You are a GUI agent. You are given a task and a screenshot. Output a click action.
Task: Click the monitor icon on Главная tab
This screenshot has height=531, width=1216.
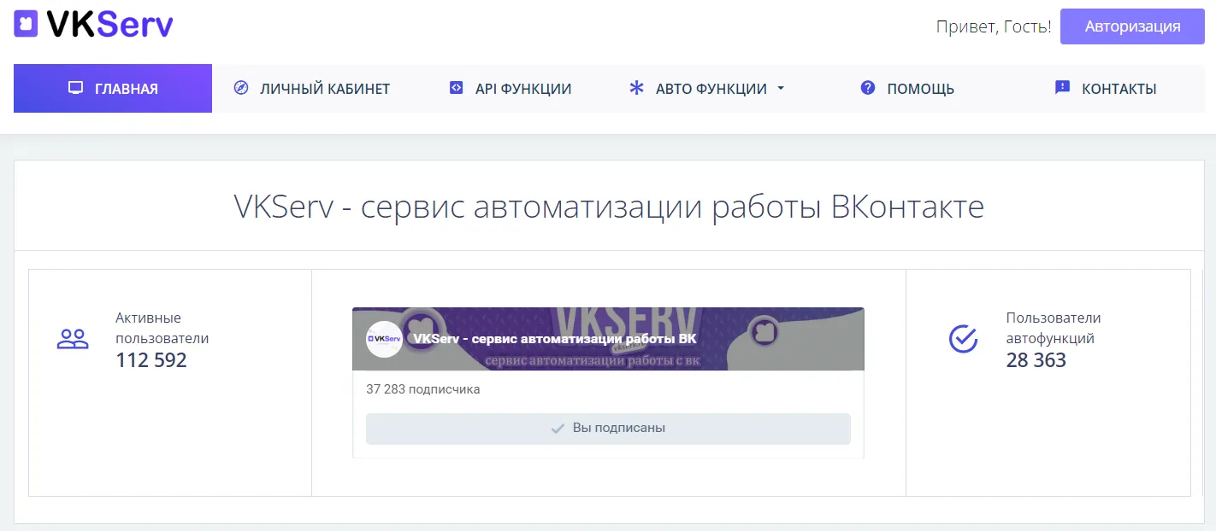[75, 88]
